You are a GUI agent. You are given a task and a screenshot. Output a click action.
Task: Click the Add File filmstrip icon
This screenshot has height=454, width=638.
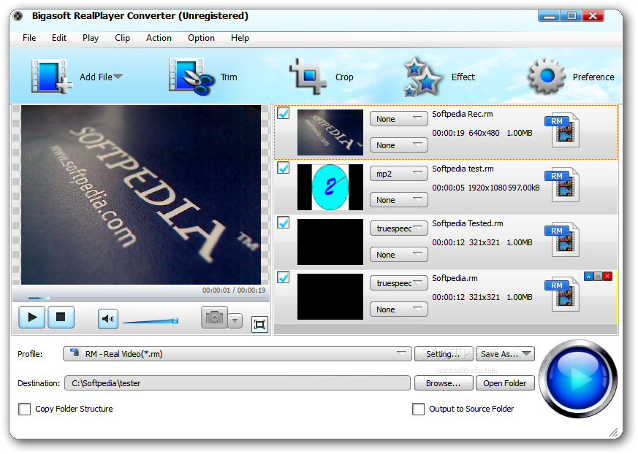[52, 77]
